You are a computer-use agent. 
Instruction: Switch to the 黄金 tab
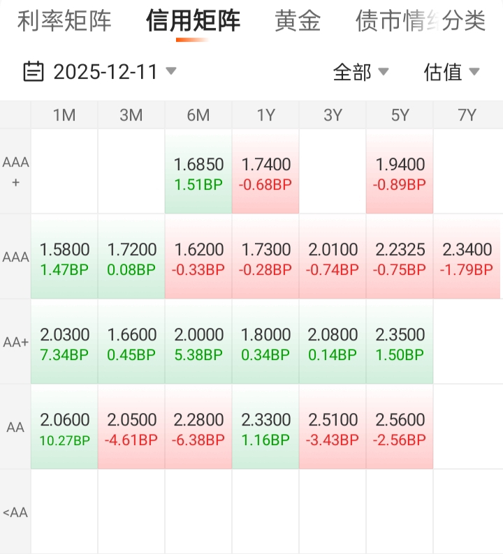coord(298,21)
